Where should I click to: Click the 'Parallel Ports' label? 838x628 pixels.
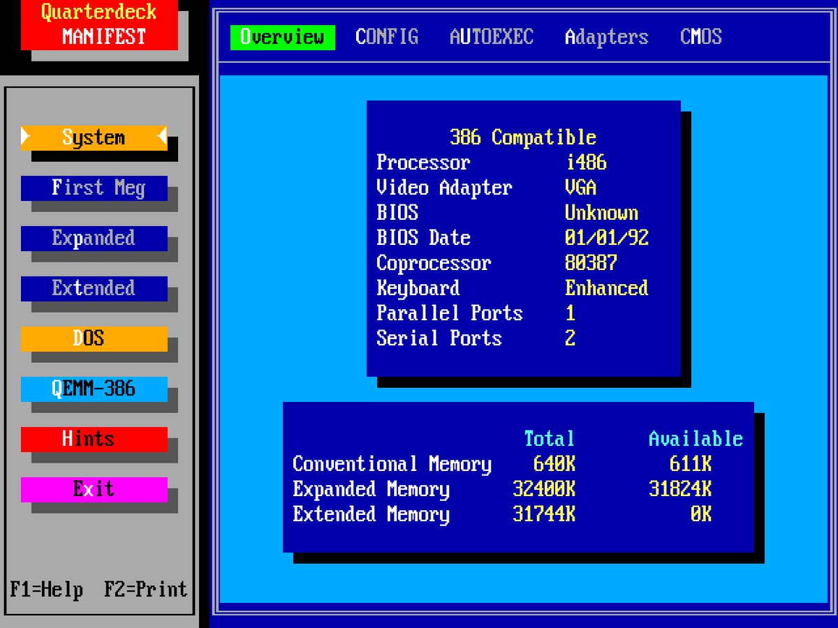(x=450, y=313)
